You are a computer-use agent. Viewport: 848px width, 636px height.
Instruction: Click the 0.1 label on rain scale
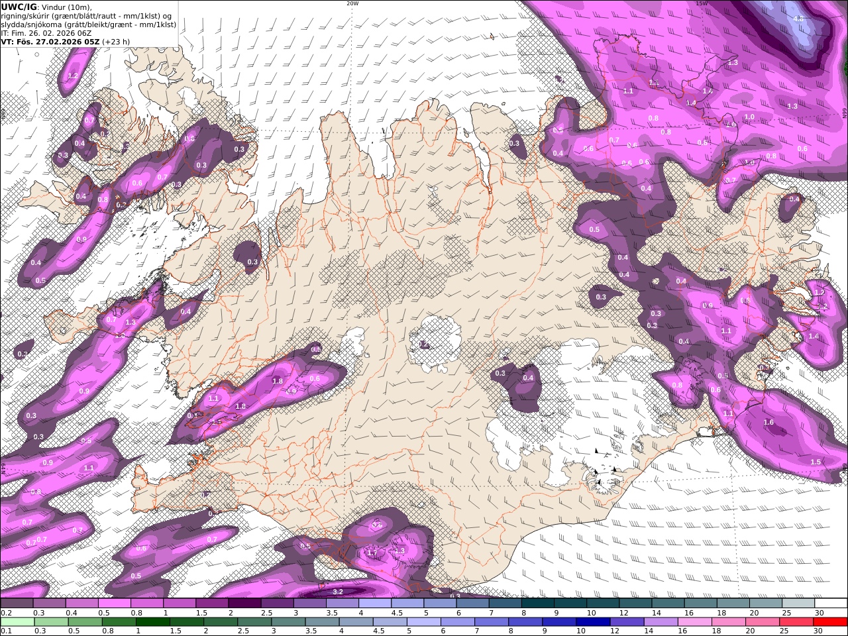point(5,631)
